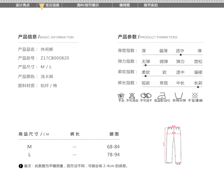Switch to the 宝贝信息 tab
This screenshot has width=224, height=173.
(x=52, y=5)
